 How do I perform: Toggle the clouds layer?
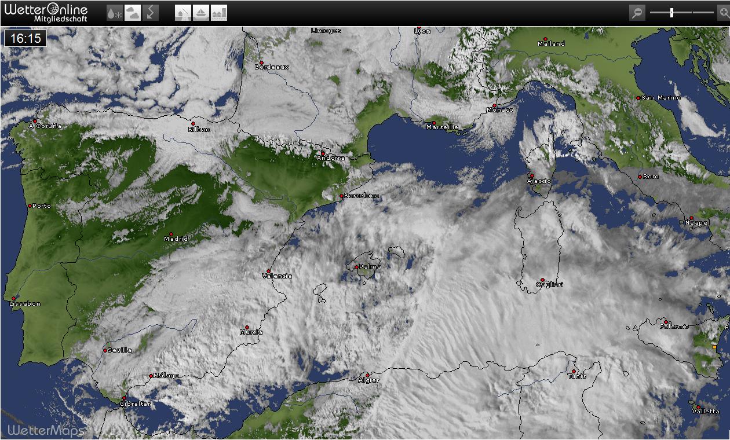pyautogui.click(x=133, y=13)
